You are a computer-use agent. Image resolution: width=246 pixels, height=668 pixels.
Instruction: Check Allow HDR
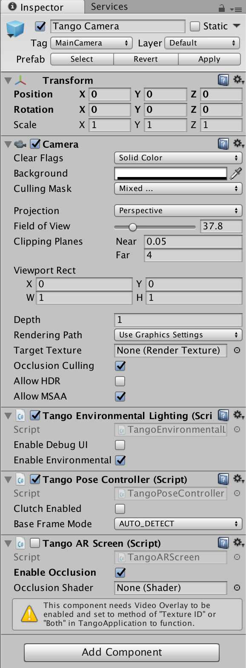click(x=120, y=381)
